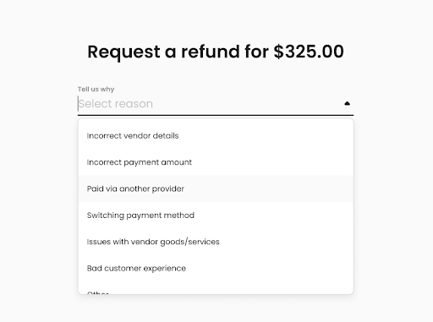Click the word refund in the title
The width and height of the screenshot is (433, 322).
(210, 52)
